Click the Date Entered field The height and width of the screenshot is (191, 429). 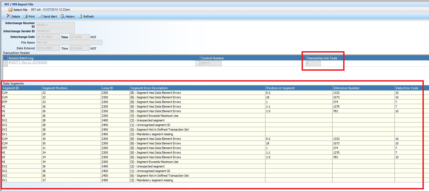pos(48,48)
